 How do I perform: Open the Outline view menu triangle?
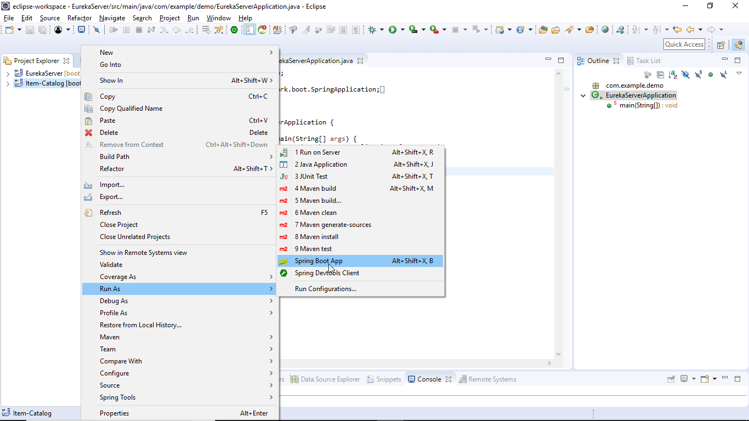pos(739,73)
